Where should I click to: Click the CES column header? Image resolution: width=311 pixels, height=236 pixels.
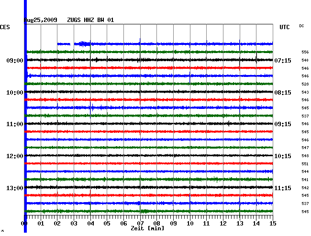click(x=5, y=27)
